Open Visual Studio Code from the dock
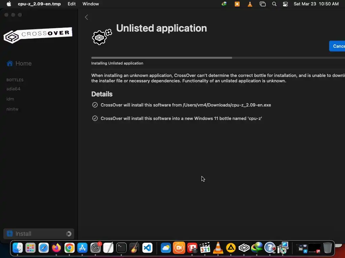This screenshot has width=345, height=258. click(x=148, y=248)
